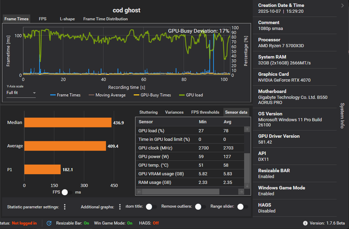Viewport: 349px width, 229px height.
Task: Open Additional graphs three-dot menu
Action: click(x=120, y=207)
